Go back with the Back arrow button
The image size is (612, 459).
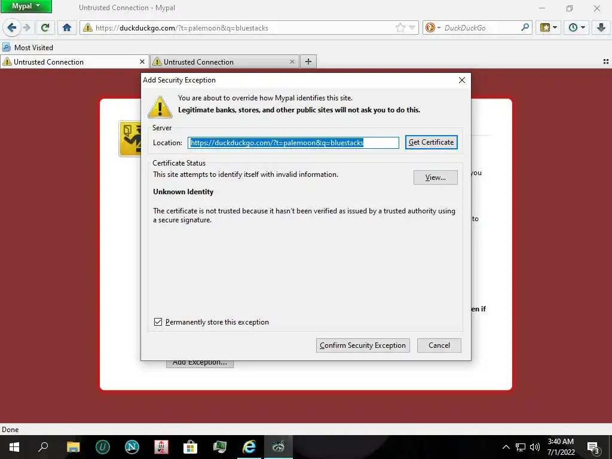pos(12,27)
